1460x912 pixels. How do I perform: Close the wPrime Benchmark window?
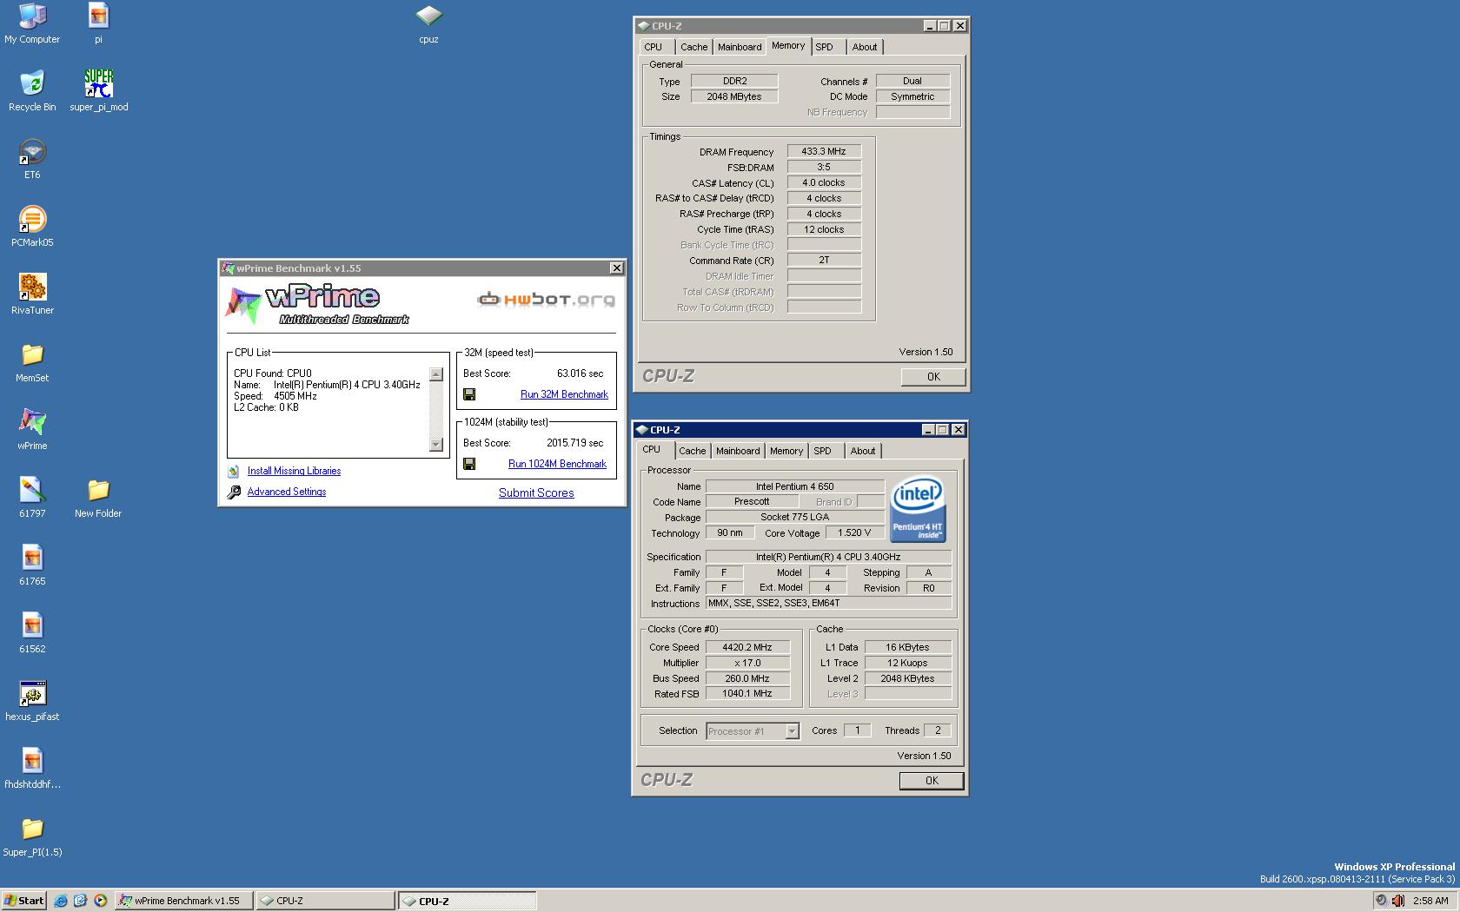point(616,268)
